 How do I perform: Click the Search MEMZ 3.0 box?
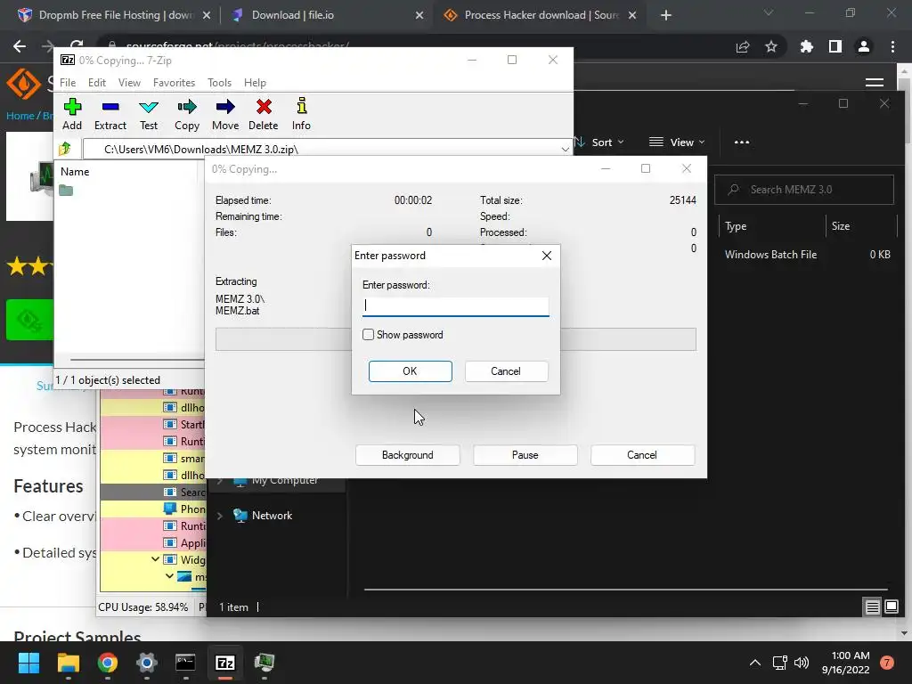pyautogui.click(x=804, y=190)
